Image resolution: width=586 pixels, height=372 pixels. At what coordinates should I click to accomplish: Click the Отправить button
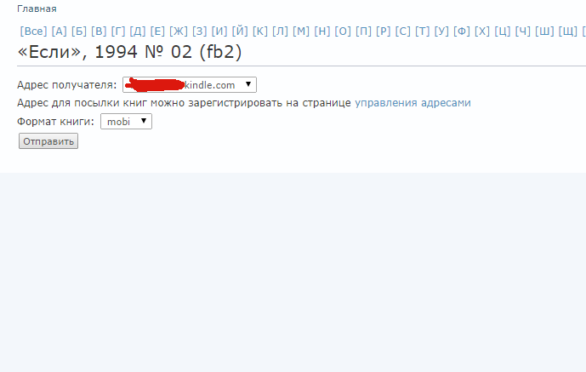(48, 141)
